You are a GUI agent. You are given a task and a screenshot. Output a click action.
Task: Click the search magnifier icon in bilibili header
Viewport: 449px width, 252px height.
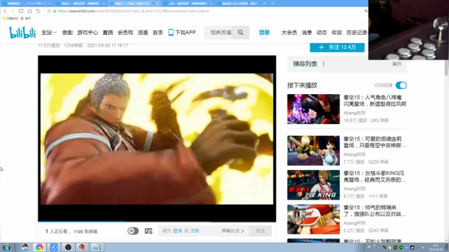click(241, 32)
